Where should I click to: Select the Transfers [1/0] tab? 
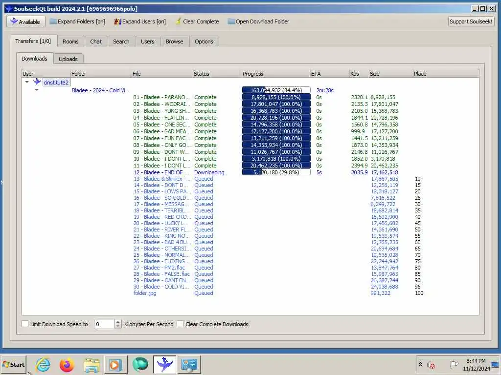(33, 41)
